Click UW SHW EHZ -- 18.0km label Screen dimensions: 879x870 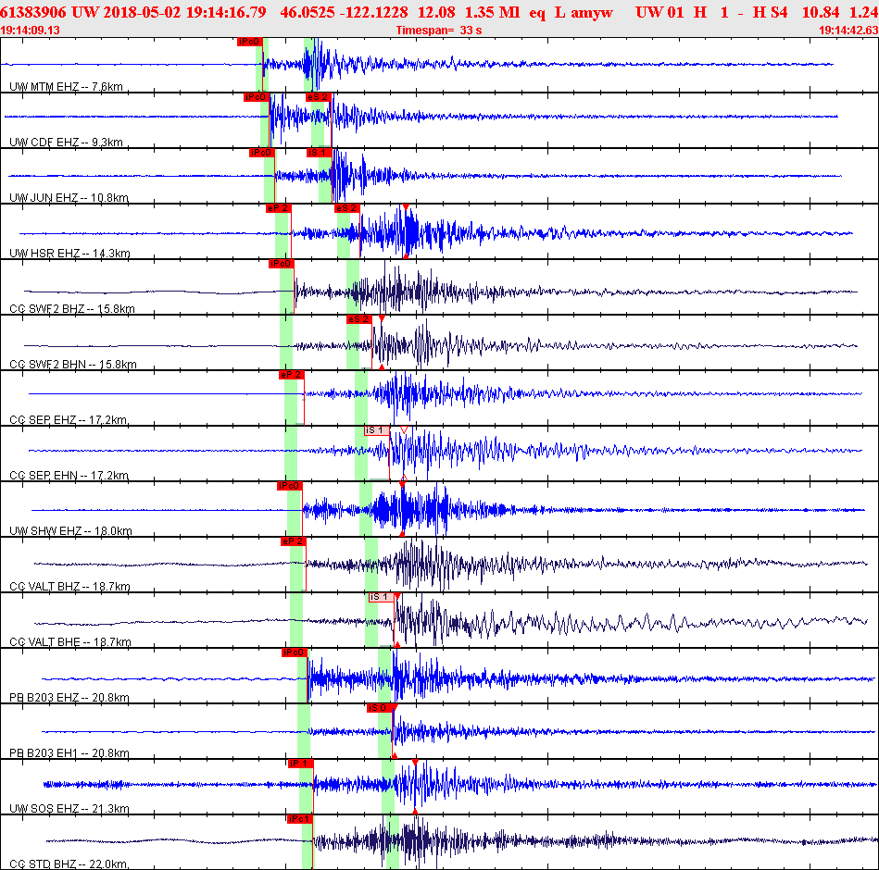70,530
